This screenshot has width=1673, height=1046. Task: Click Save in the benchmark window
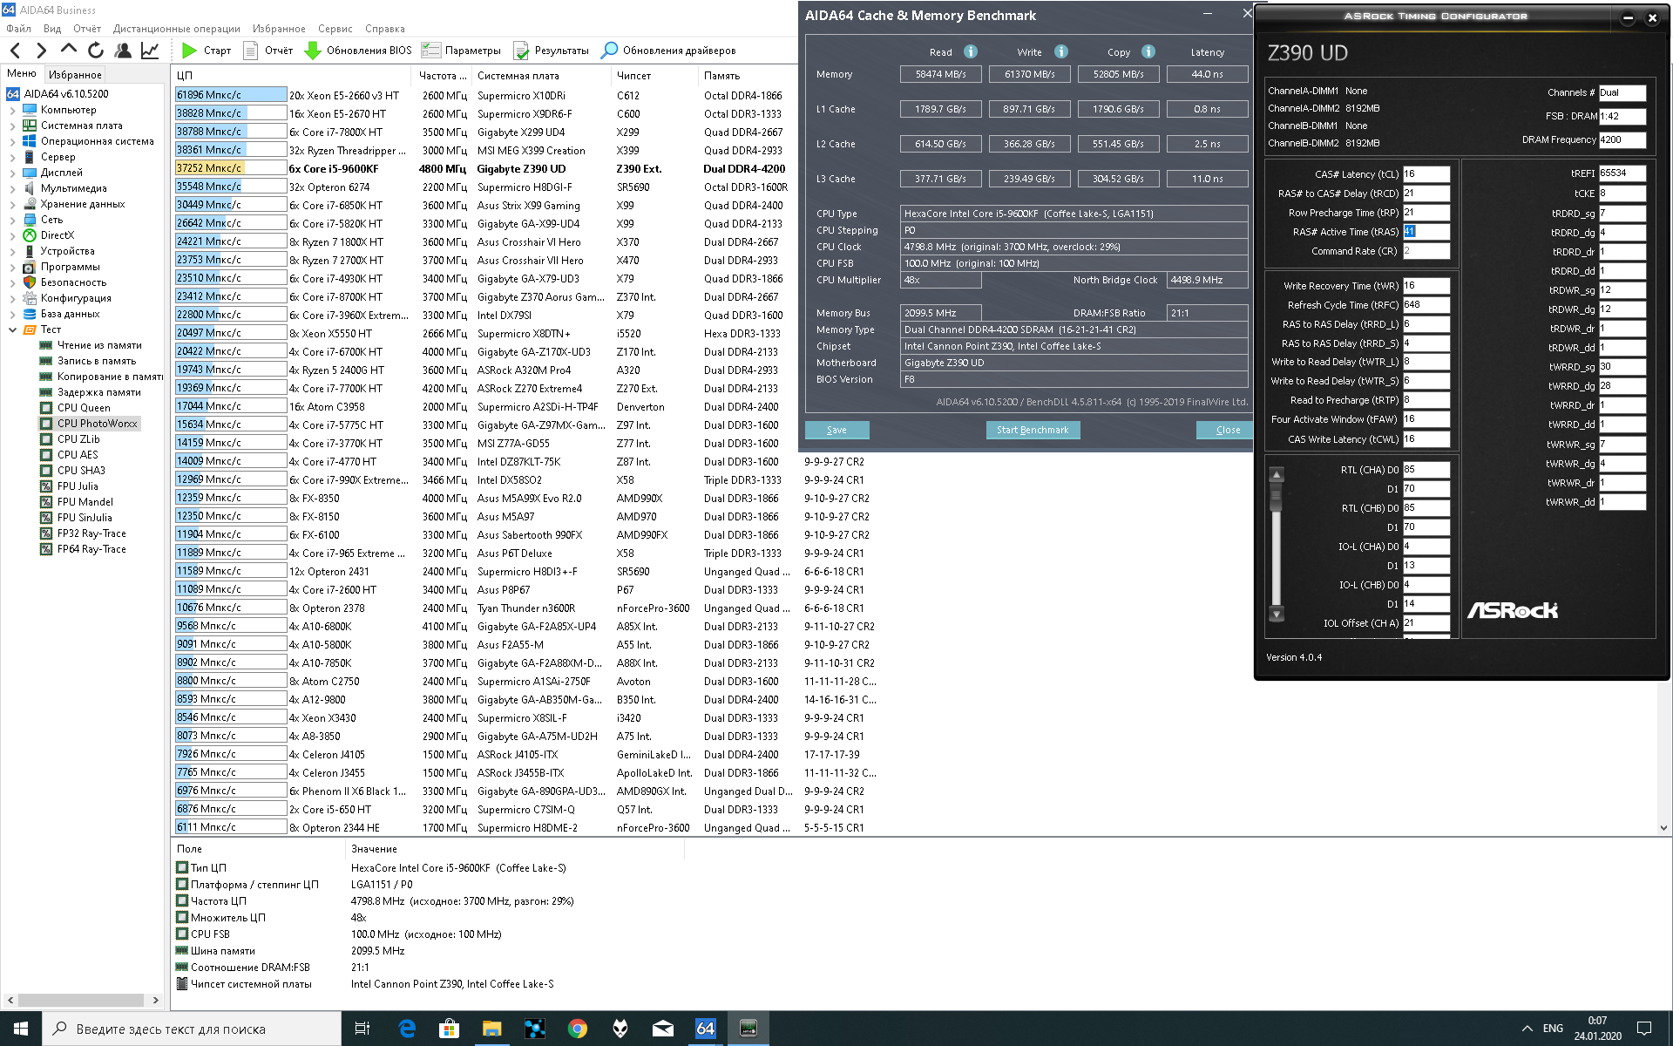tap(836, 430)
